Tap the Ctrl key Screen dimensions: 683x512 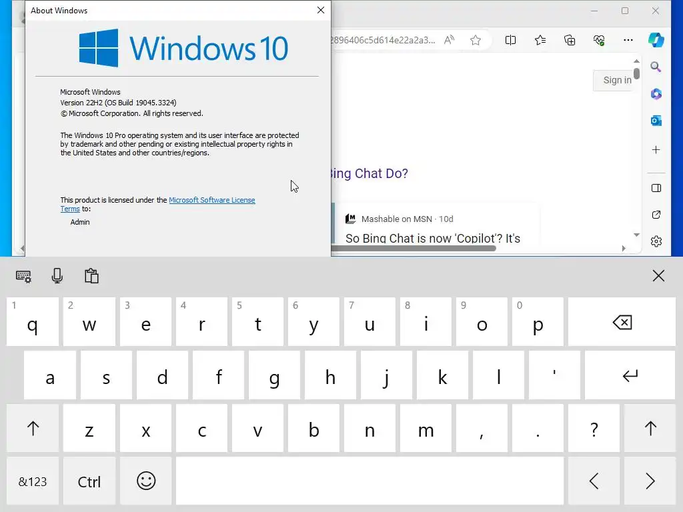[x=89, y=481]
